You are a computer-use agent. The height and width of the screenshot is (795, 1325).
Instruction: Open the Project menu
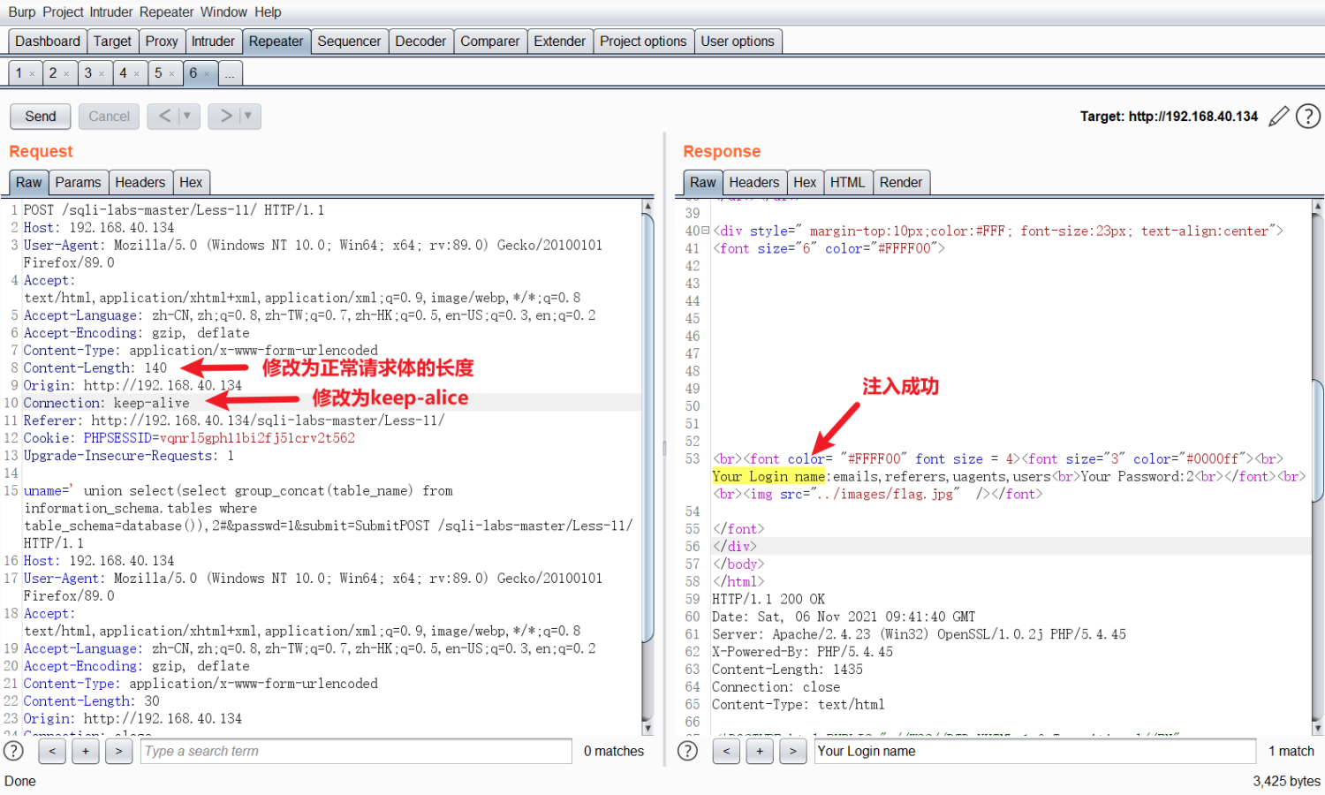tap(63, 12)
